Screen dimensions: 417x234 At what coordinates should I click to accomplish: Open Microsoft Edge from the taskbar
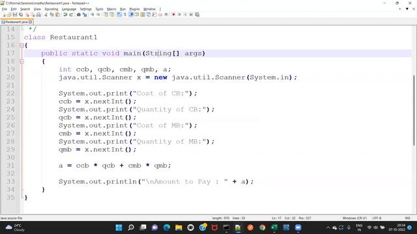167,227
